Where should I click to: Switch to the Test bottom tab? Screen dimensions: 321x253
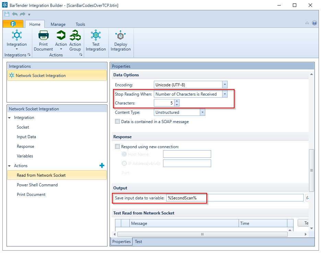pyautogui.click(x=138, y=242)
